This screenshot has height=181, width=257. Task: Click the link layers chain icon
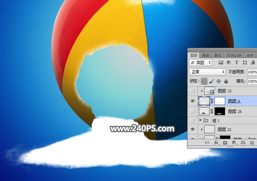[207, 142]
